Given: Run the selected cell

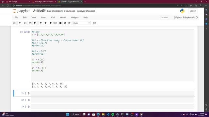Looking at the screenshot, I should 53,23.
